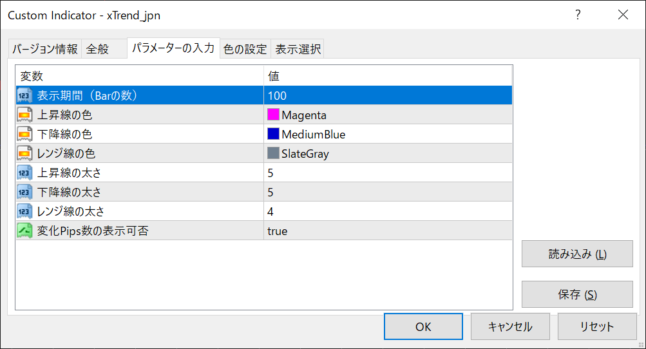This screenshot has height=349, width=646.
Task: Click the numeric icon beside 上昇線の太さ
Action: [25, 173]
